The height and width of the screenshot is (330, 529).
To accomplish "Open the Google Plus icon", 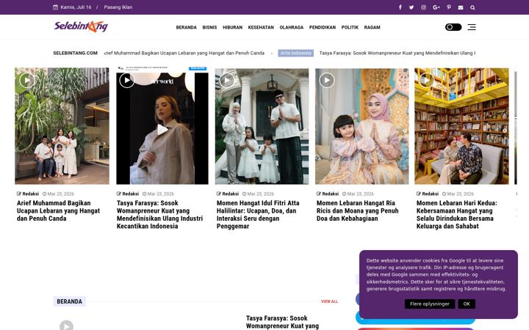I will coord(436,7).
